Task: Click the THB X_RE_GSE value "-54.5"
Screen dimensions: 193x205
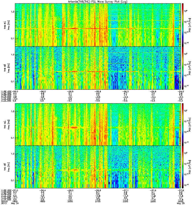Action: 181,91
